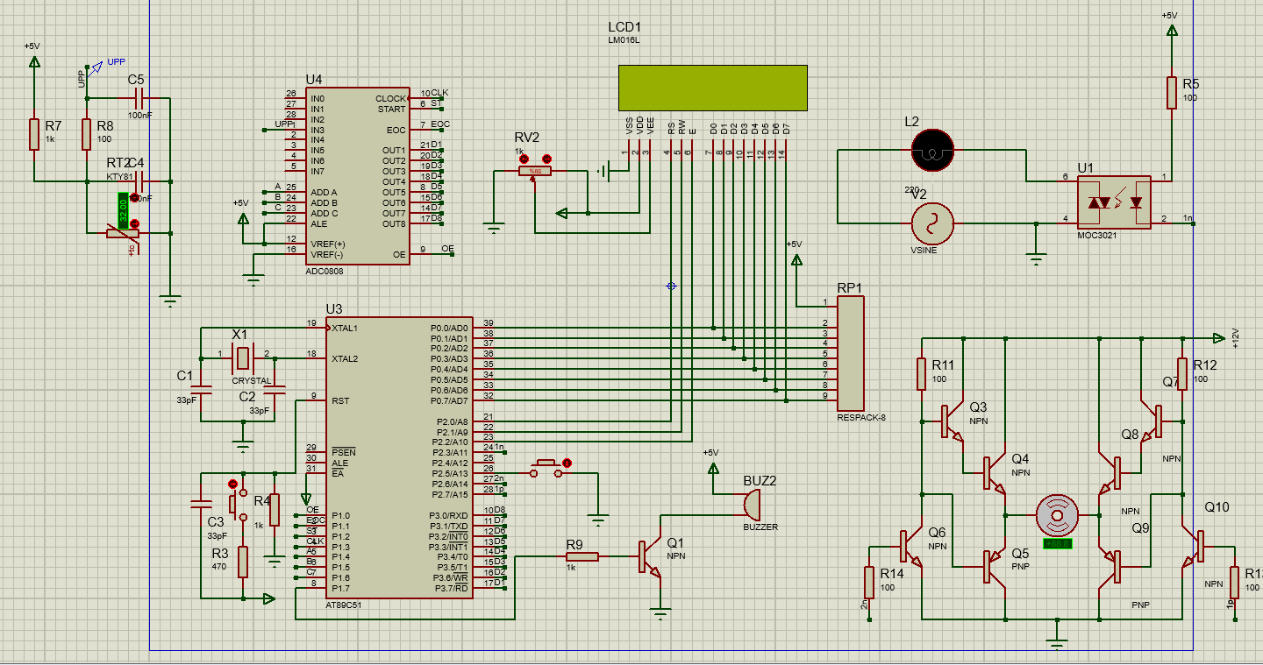Select the KTY81 thermistor RT2 symbol
This screenshot has width=1263, height=665.
[x=123, y=234]
